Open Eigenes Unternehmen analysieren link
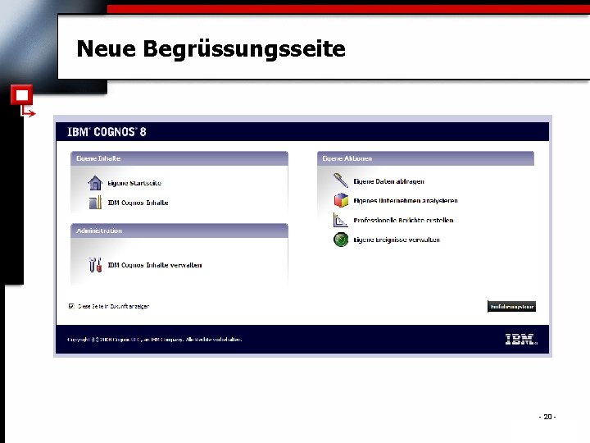590x443 pixels. [406, 201]
